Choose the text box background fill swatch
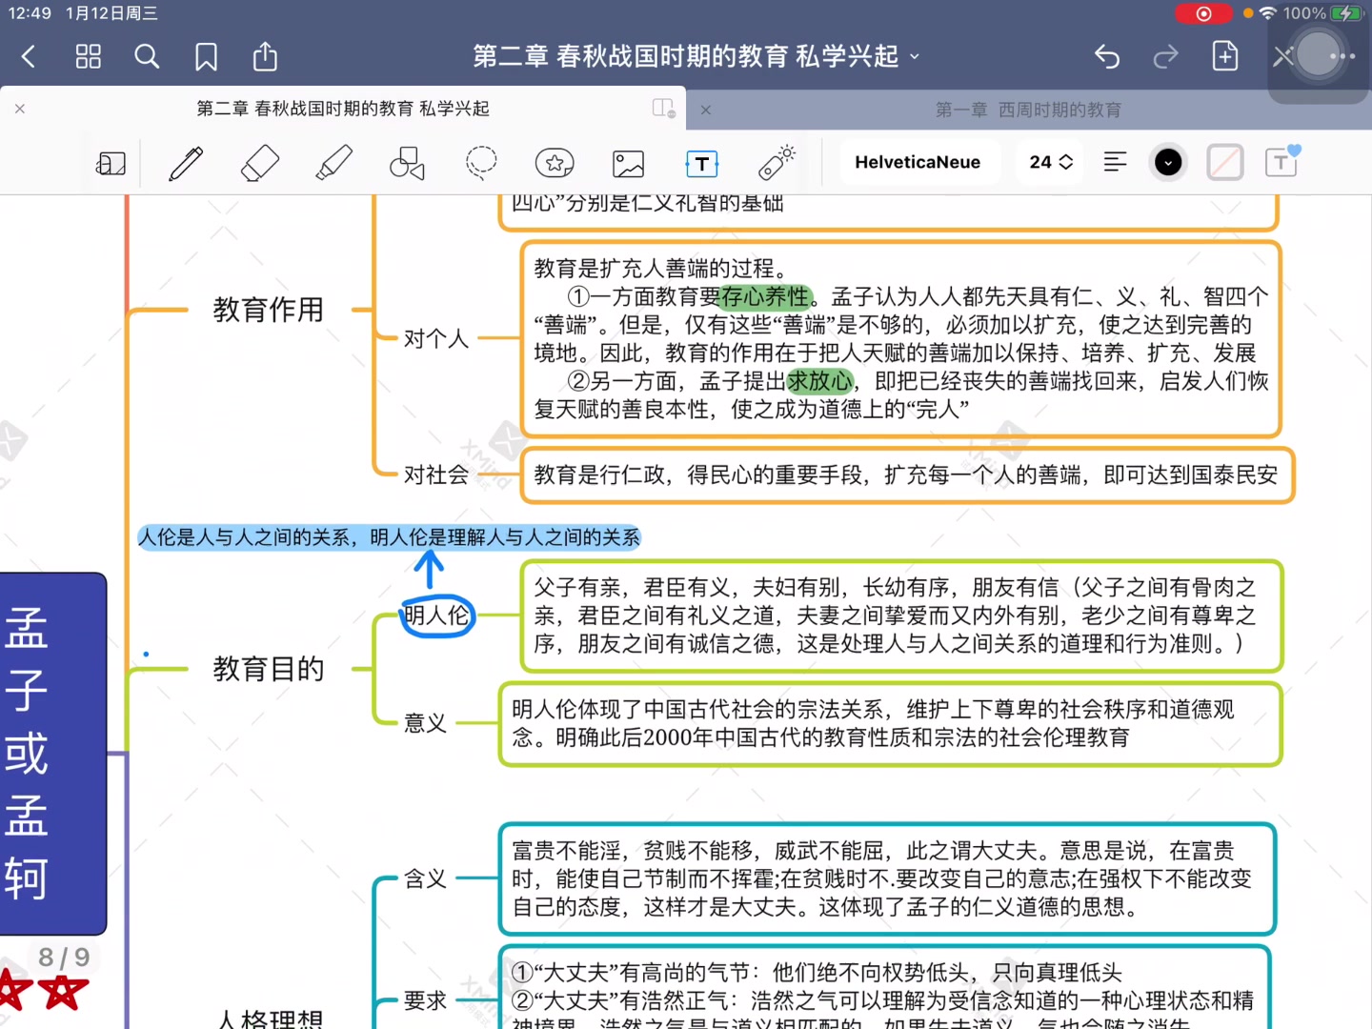This screenshot has width=1372, height=1029. click(1225, 163)
